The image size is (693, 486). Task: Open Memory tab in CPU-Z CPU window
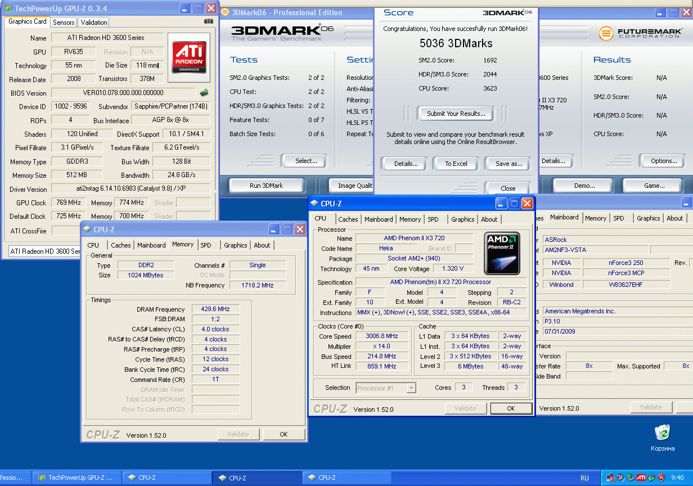(x=409, y=219)
